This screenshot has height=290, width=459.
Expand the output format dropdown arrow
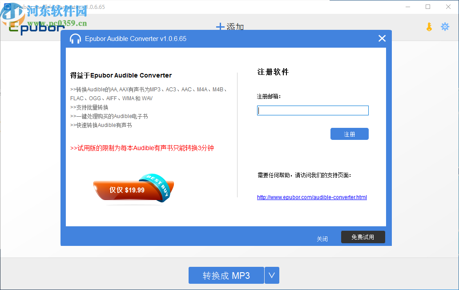tap(272, 275)
